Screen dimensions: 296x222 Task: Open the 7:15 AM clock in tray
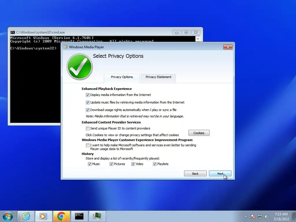(281, 216)
